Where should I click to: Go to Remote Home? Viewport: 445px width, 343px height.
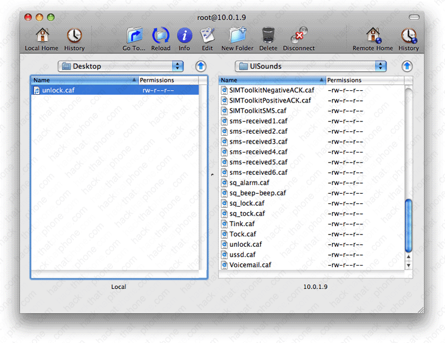[373, 36]
